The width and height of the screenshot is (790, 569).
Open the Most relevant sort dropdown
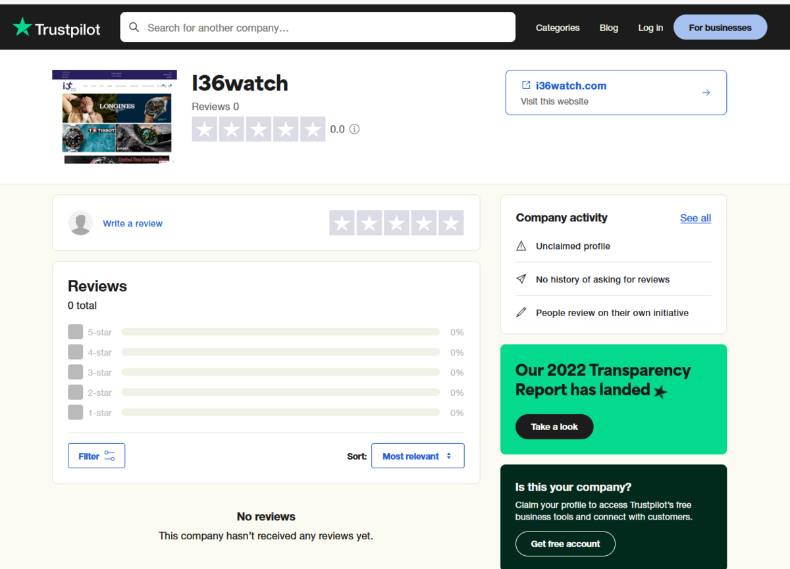(417, 456)
